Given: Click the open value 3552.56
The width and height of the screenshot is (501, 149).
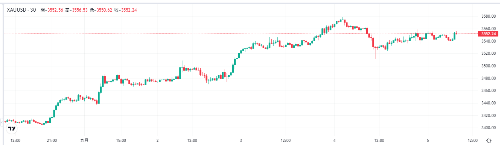Looking at the screenshot, I should click(x=55, y=10).
